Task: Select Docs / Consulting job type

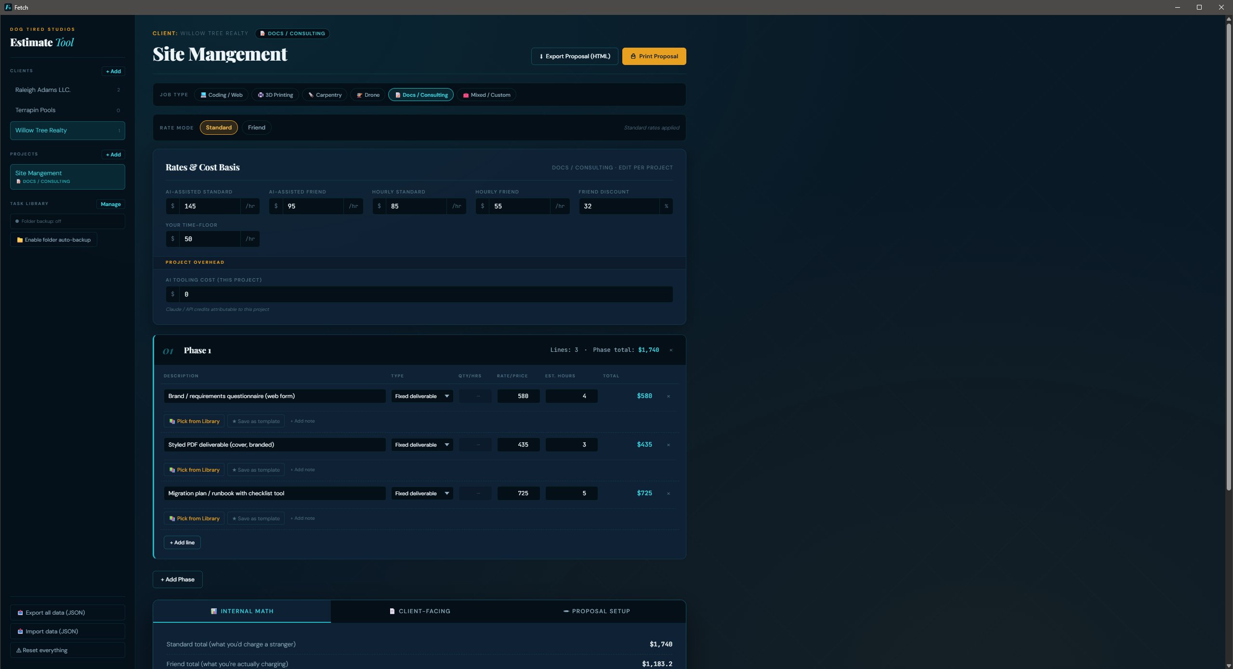Action: tap(421, 95)
